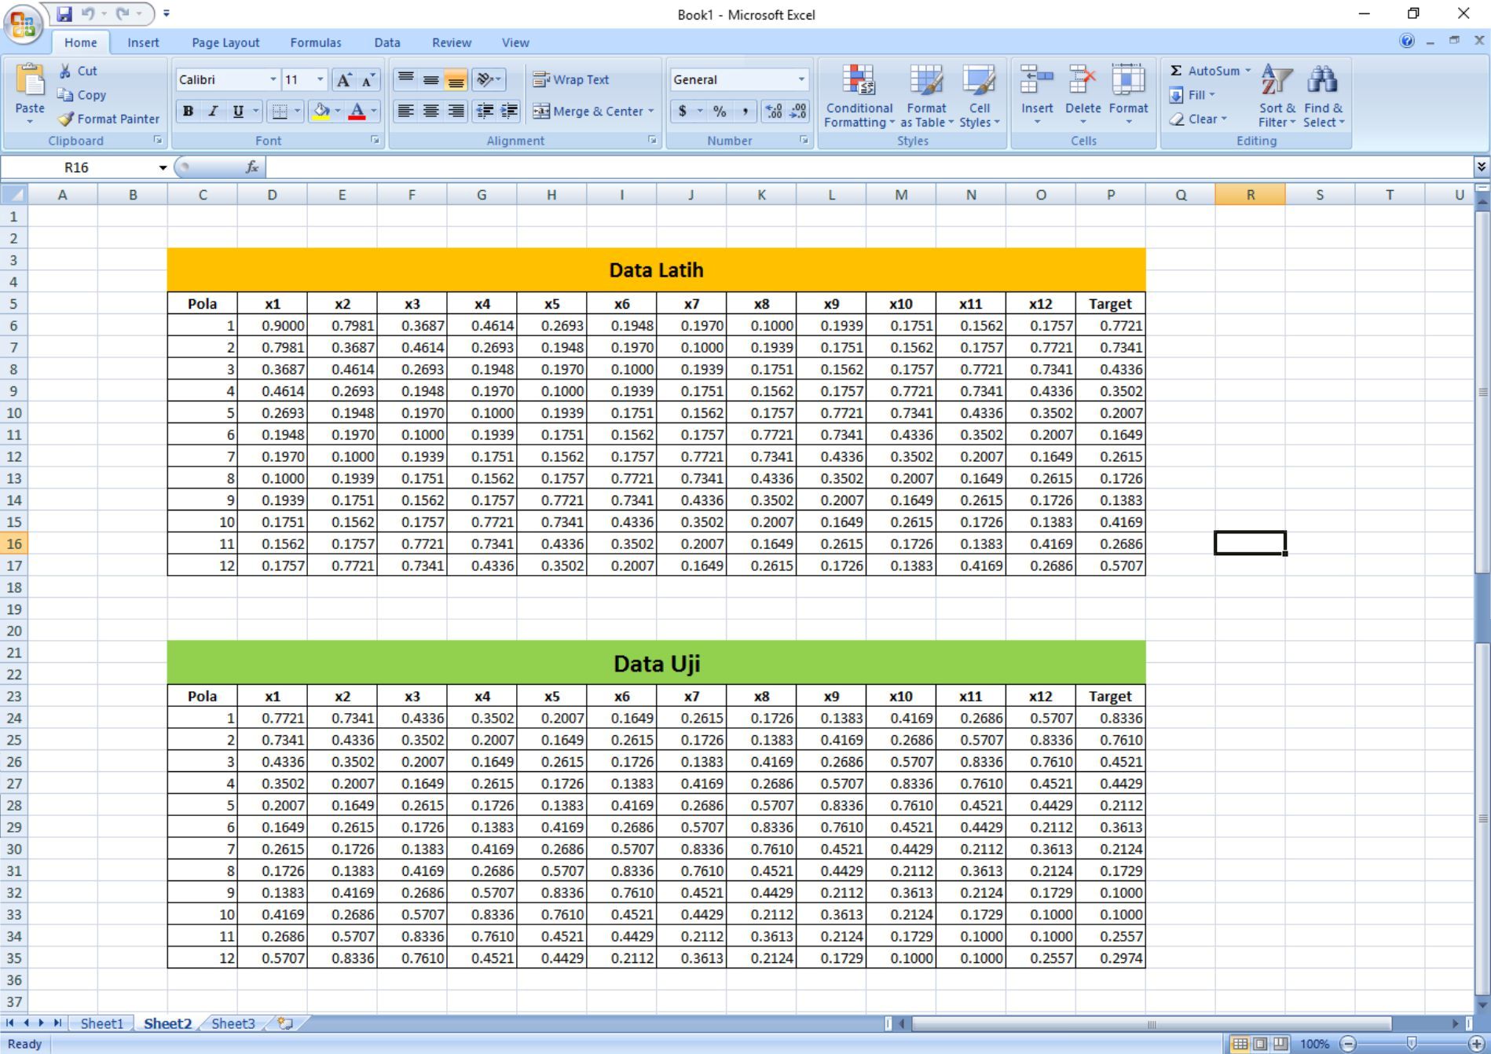Open the Formulas ribbon tab
The width and height of the screenshot is (1491, 1054).
coord(315,42)
